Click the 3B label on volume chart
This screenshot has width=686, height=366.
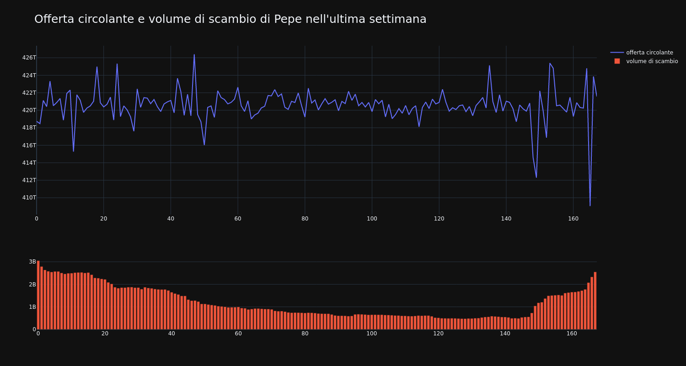(32, 262)
